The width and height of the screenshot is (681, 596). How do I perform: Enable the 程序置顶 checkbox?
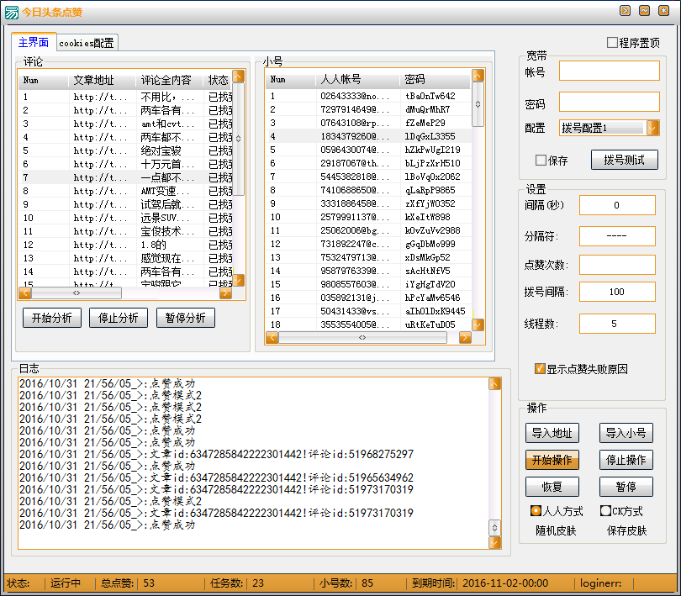point(612,43)
